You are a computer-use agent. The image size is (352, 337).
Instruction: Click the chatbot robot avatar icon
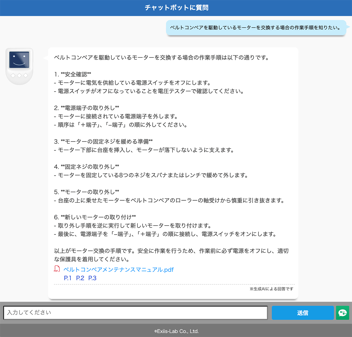coord(19,66)
